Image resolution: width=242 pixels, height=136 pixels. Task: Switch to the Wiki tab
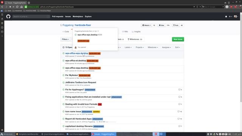pyautogui.click(x=125, y=32)
